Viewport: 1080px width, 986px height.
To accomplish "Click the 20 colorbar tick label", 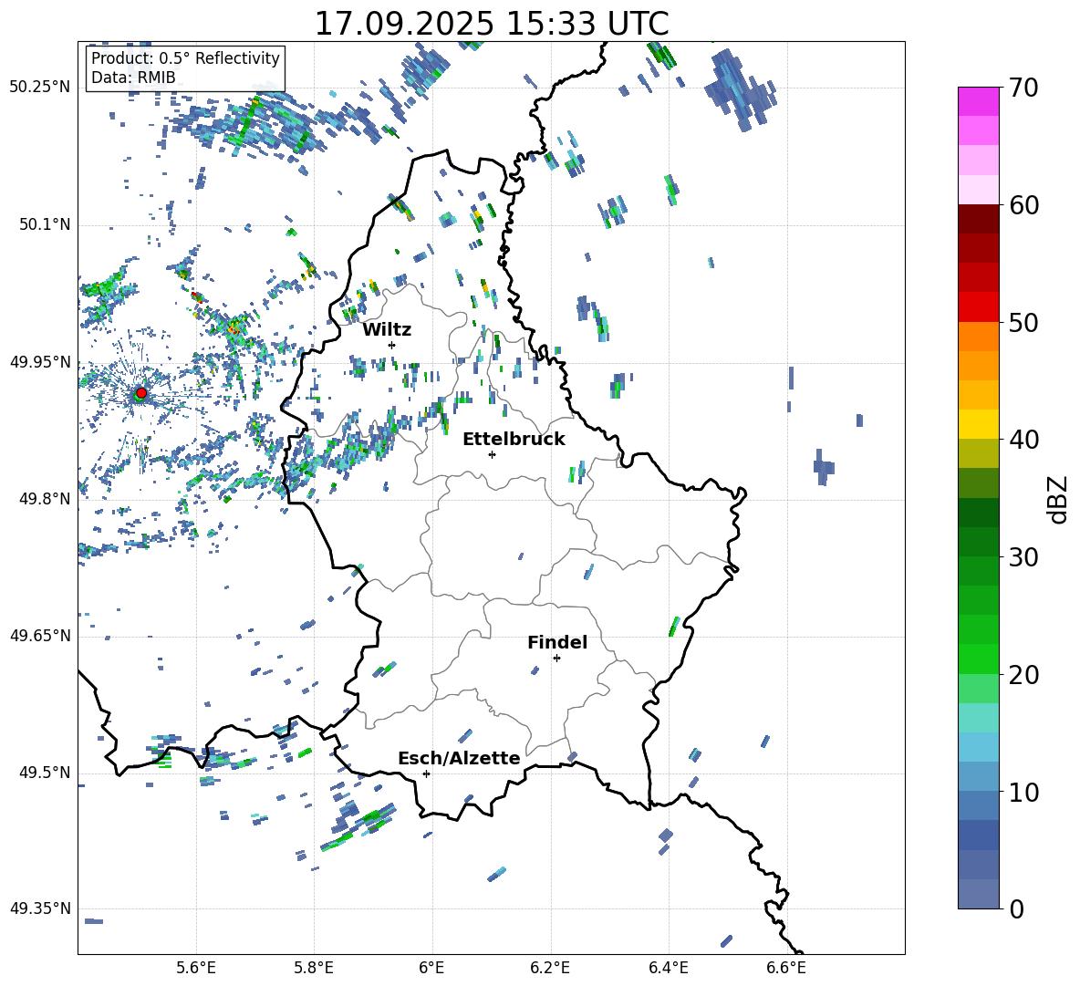I will tap(1023, 674).
